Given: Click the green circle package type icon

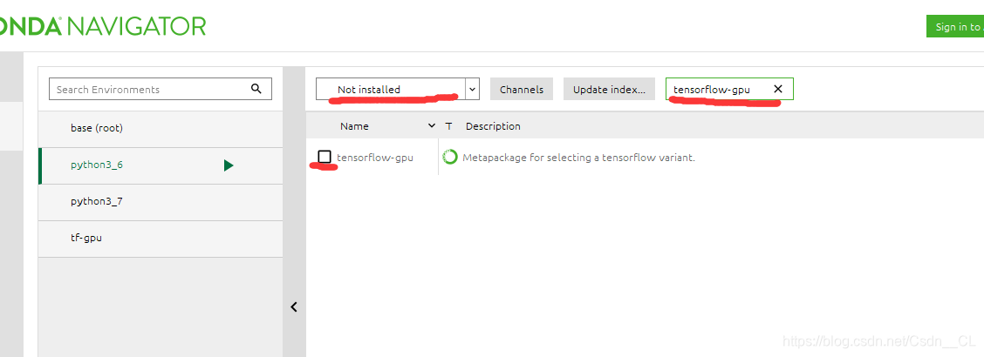Looking at the screenshot, I should pos(450,158).
